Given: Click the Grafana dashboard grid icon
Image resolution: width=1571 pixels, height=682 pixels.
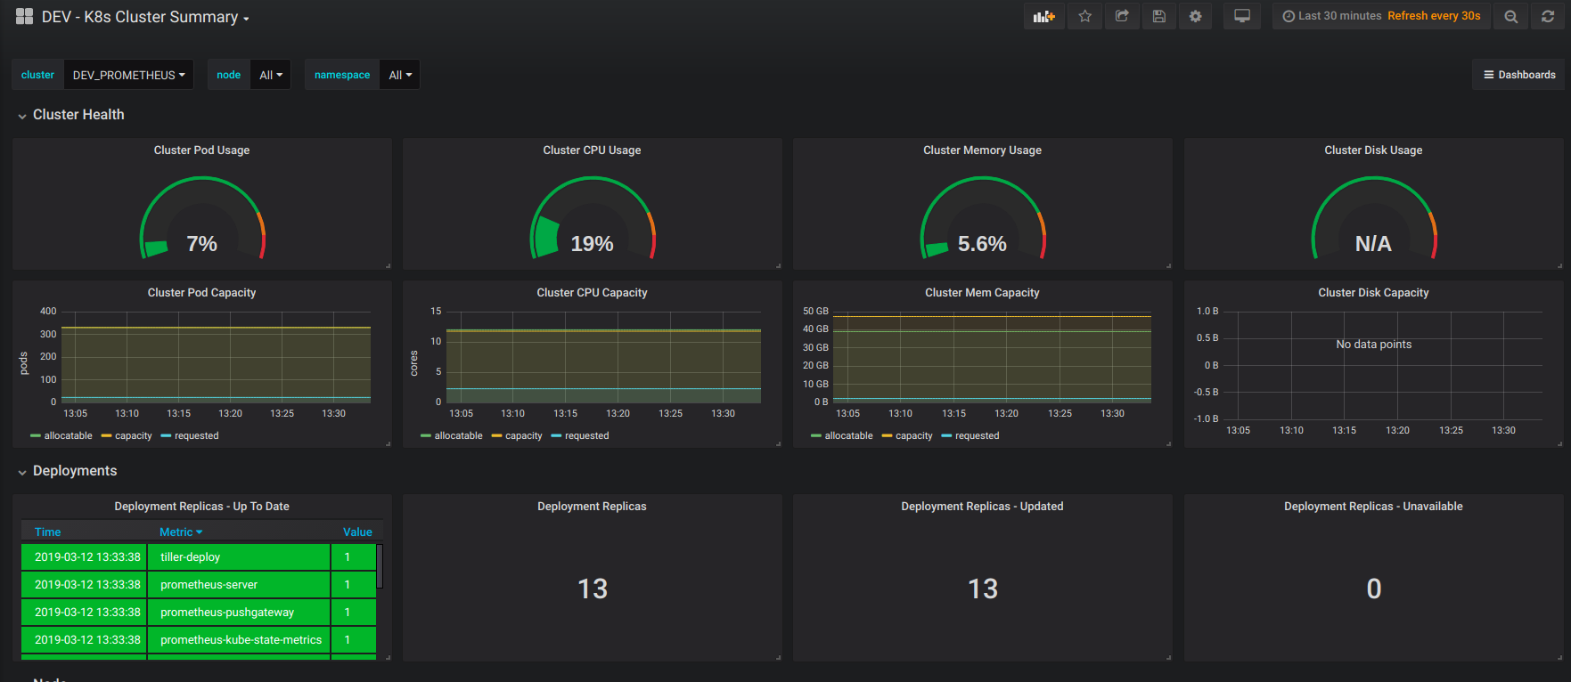Looking at the screenshot, I should pyautogui.click(x=24, y=16).
